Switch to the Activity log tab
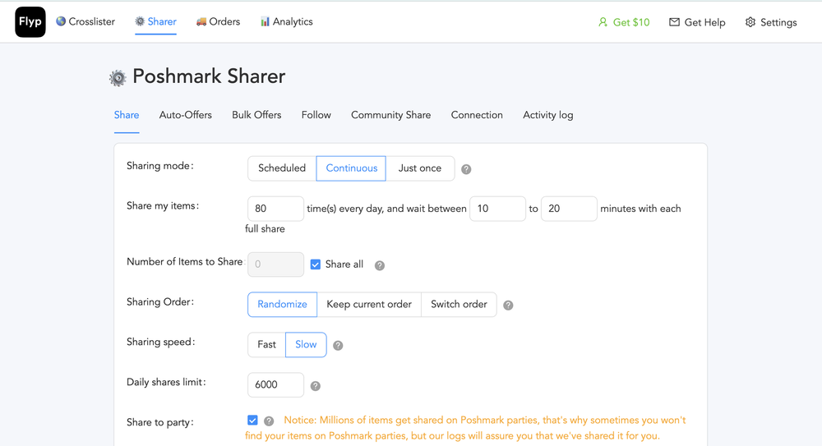This screenshot has width=822, height=446. click(547, 115)
